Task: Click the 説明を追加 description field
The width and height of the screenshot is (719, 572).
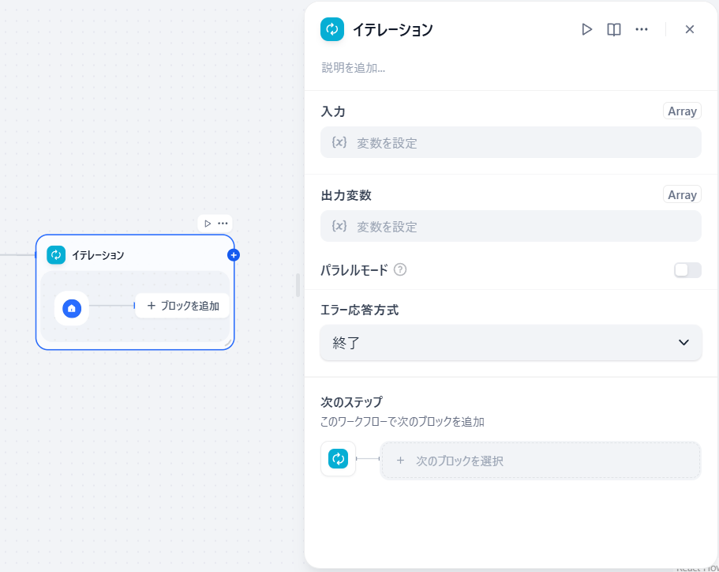Action: (353, 68)
